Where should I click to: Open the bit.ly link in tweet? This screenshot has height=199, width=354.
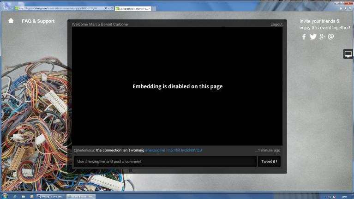[184, 150]
